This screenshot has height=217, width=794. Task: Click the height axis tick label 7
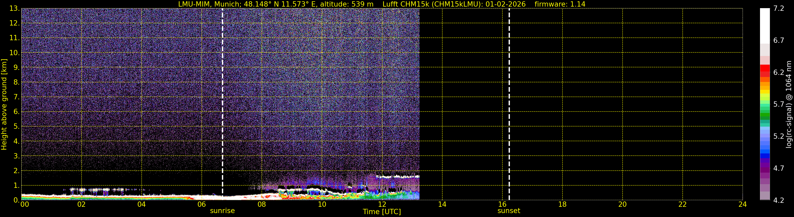(16, 97)
